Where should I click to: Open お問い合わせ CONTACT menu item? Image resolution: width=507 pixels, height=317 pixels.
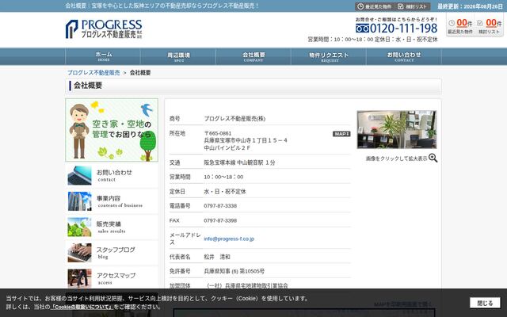404,56
